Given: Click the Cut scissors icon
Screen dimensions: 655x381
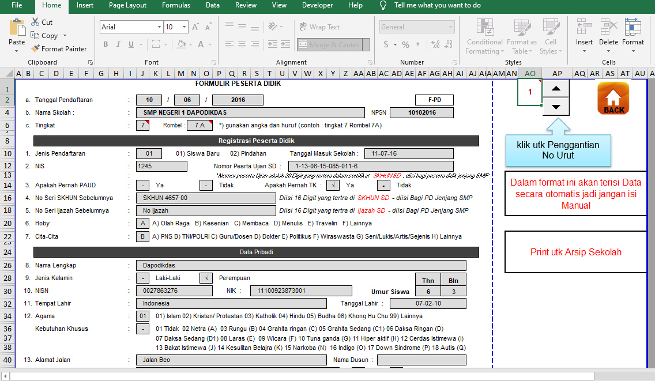Looking at the screenshot, I should tap(36, 22).
